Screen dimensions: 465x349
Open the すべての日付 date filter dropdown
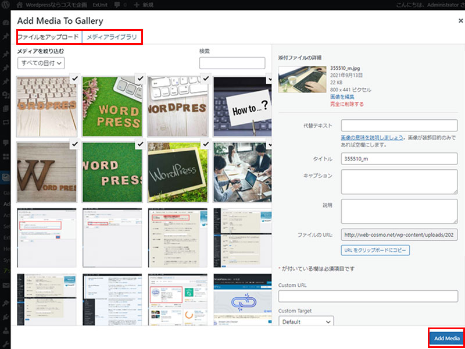point(41,63)
